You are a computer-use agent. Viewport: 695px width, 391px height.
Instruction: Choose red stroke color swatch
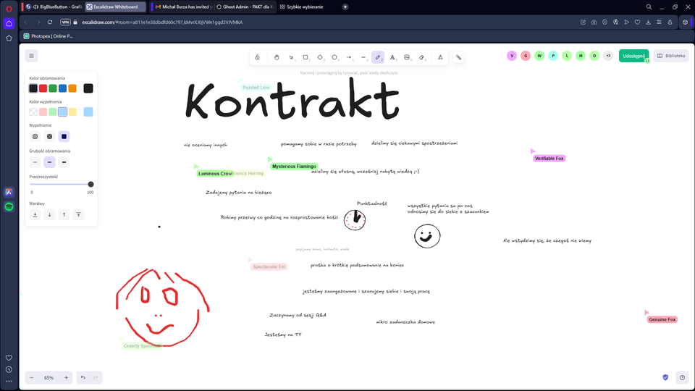(43, 88)
